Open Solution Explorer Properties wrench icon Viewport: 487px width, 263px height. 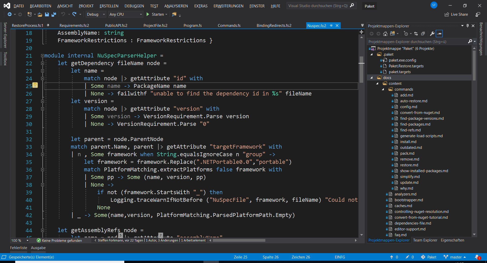[432, 33]
